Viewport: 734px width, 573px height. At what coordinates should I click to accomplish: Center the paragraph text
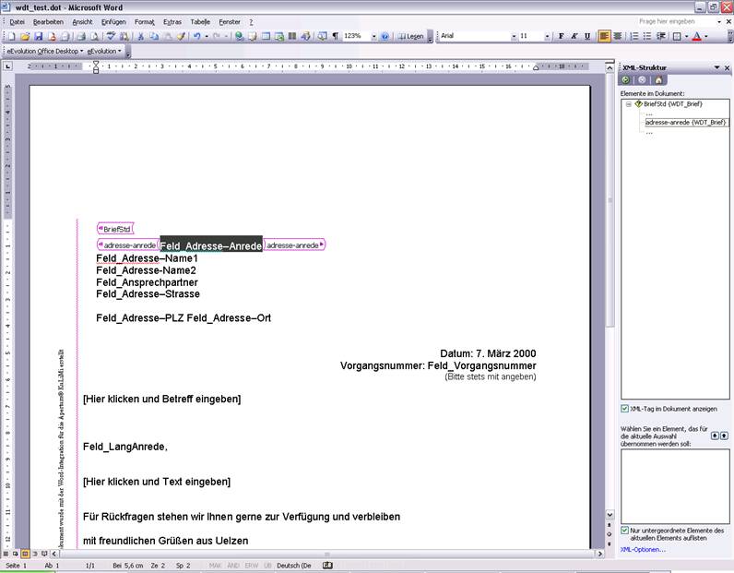point(618,36)
